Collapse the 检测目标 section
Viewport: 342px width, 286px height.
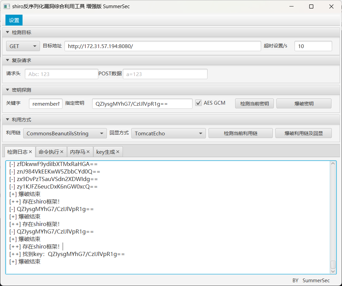click(8, 32)
